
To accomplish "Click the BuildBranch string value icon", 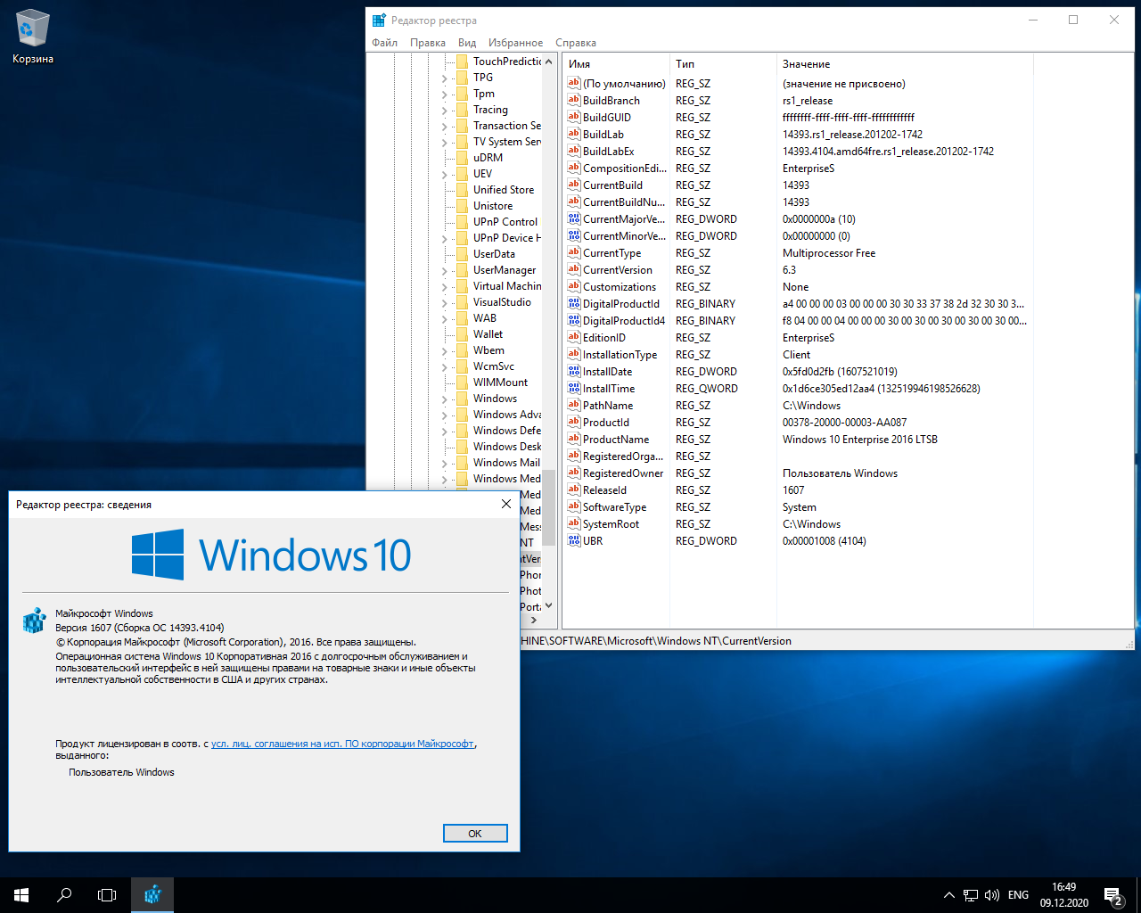I will (x=574, y=100).
